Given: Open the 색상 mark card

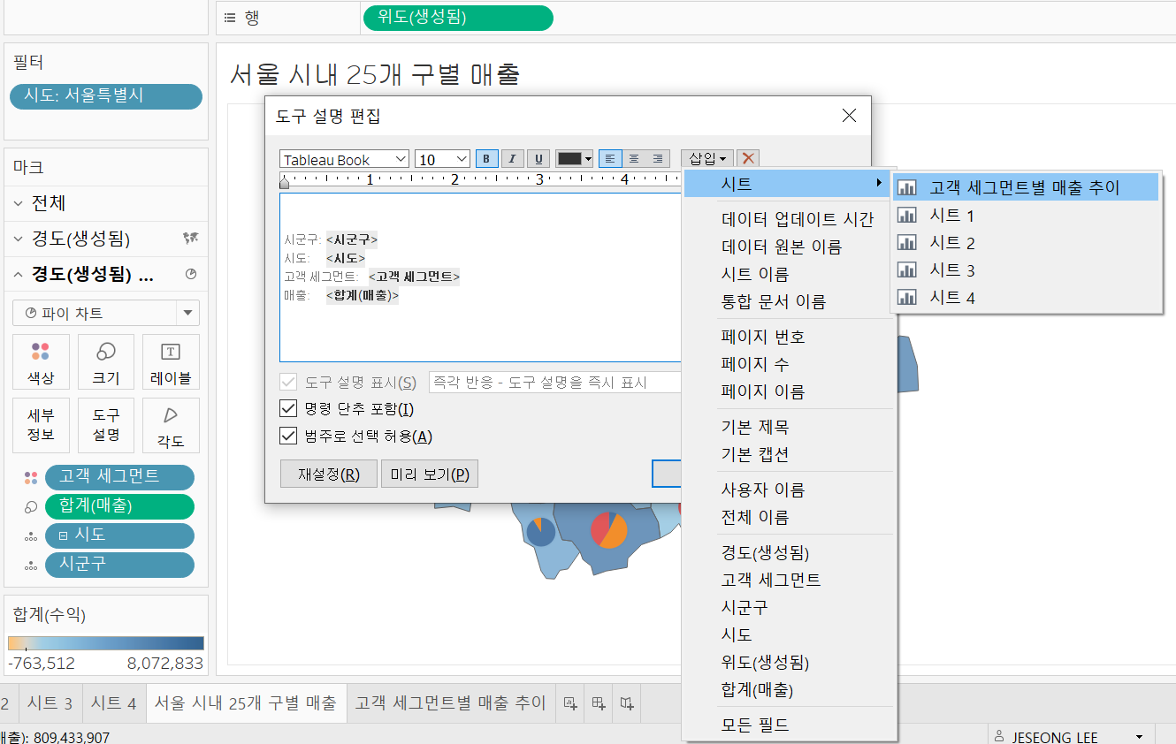Looking at the screenshot, I should [41, 362].
